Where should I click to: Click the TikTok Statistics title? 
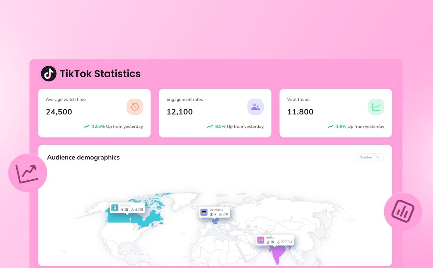pos(100,74)
